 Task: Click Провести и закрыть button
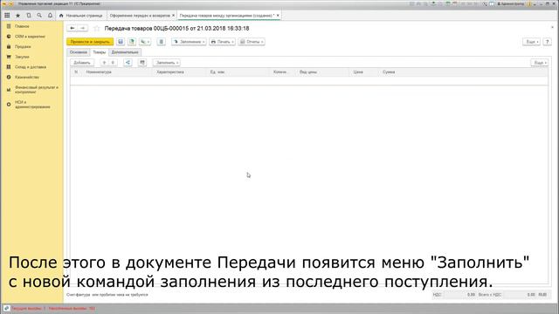pyautogui.click(x=90, y=42)
